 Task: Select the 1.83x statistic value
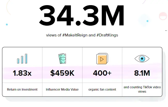click(x=22, y=73)
